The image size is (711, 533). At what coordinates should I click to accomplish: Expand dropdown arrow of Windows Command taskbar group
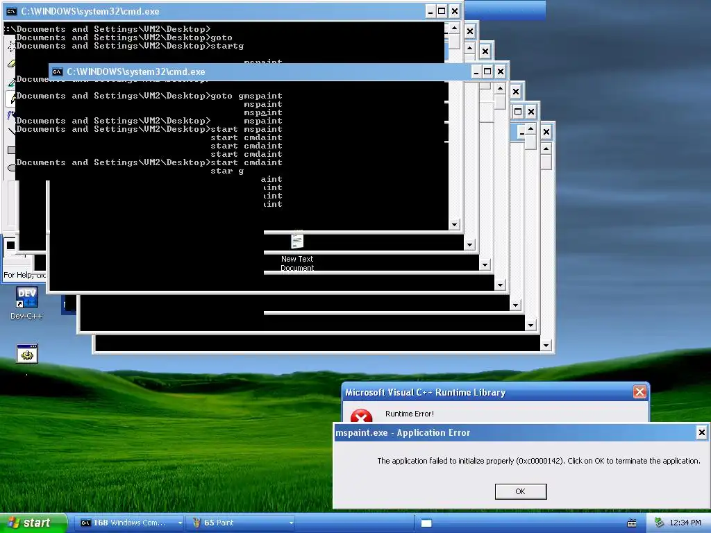click(x=180, y=523)
